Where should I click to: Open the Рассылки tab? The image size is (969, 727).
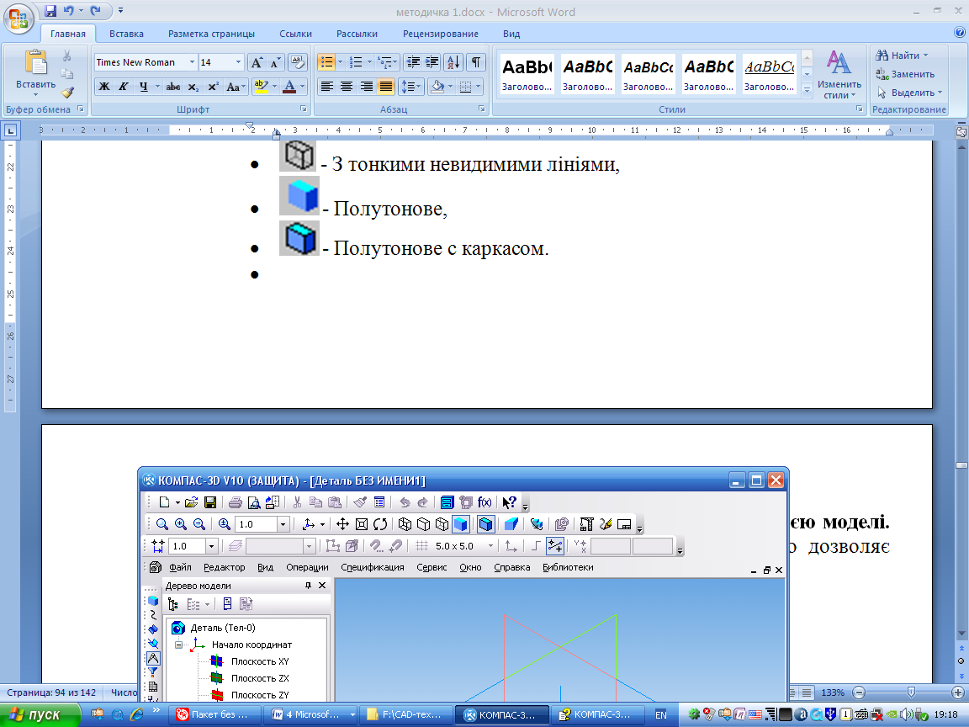click(357, 34)
